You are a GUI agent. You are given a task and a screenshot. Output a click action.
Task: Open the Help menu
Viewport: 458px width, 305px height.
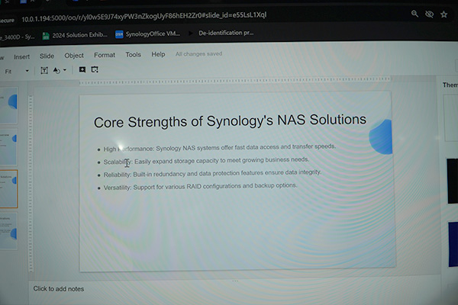point(158,54)
